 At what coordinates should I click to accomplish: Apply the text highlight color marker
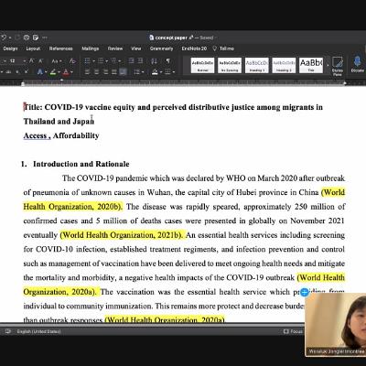pos(53,72)
